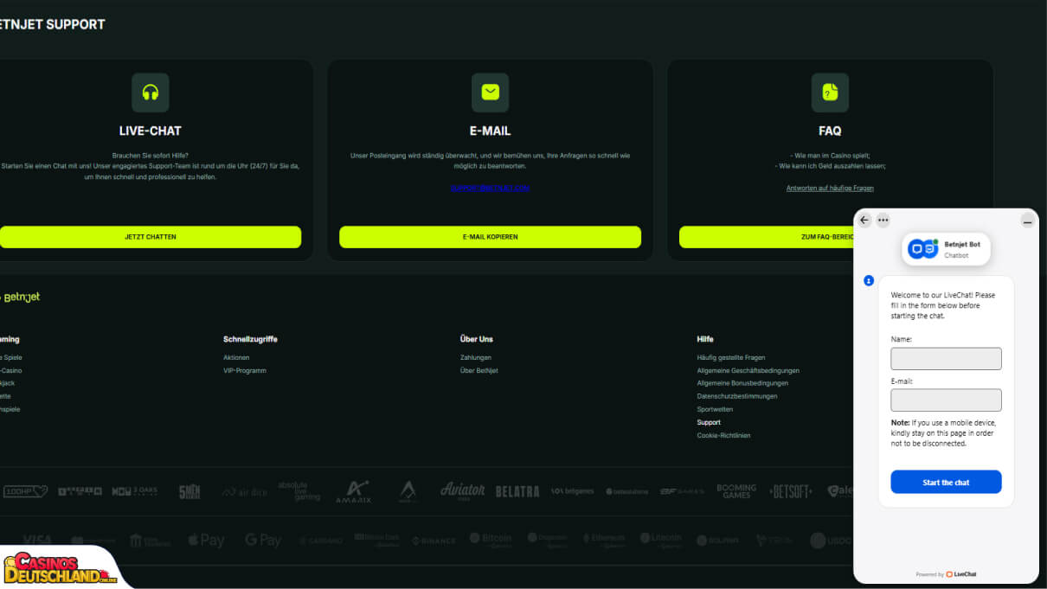The image size is (1047, 589).
Task: Open the Antworten auf häufige Fragen link
Action: pos(830,188)
